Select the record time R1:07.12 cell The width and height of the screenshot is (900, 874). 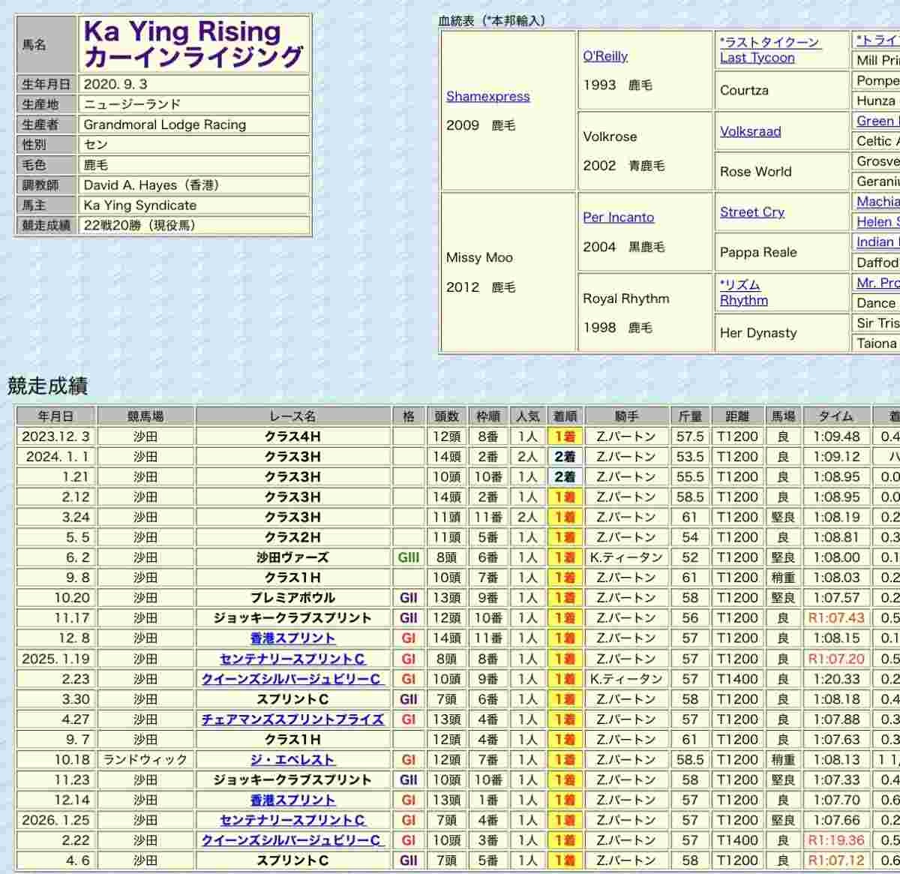click(835, 861)
